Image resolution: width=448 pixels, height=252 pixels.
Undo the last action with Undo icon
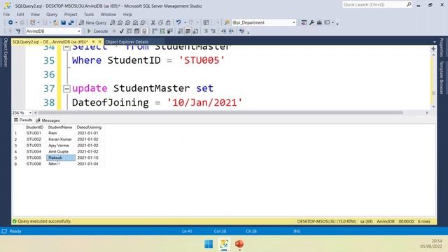[x=178, y=22]
